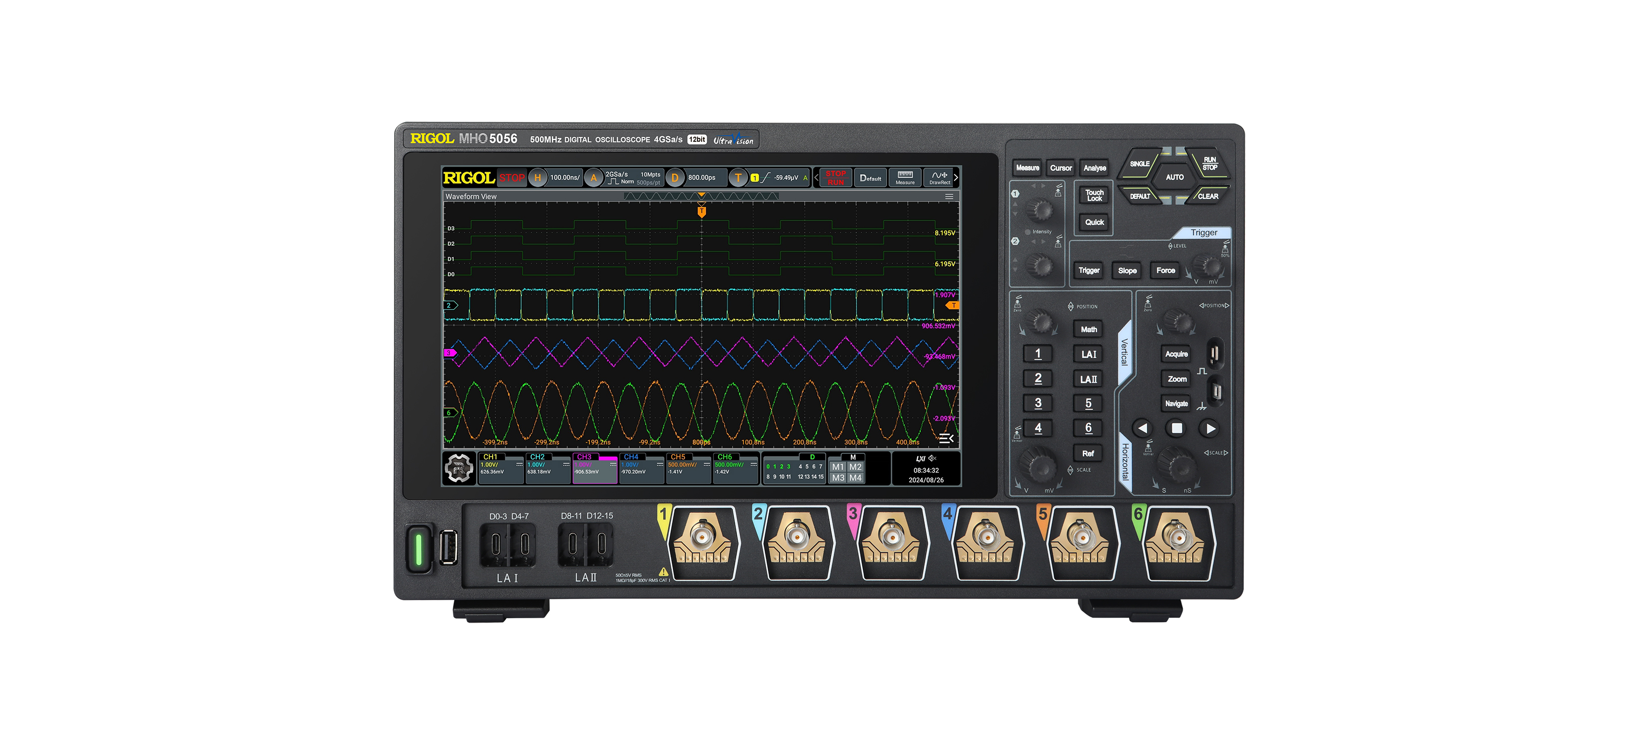Image resolution: width=1639 pixels, height=743 pixels.
Task: Tap the left chevron of on-screen toolbar
Action: click(x=816, y=178)
